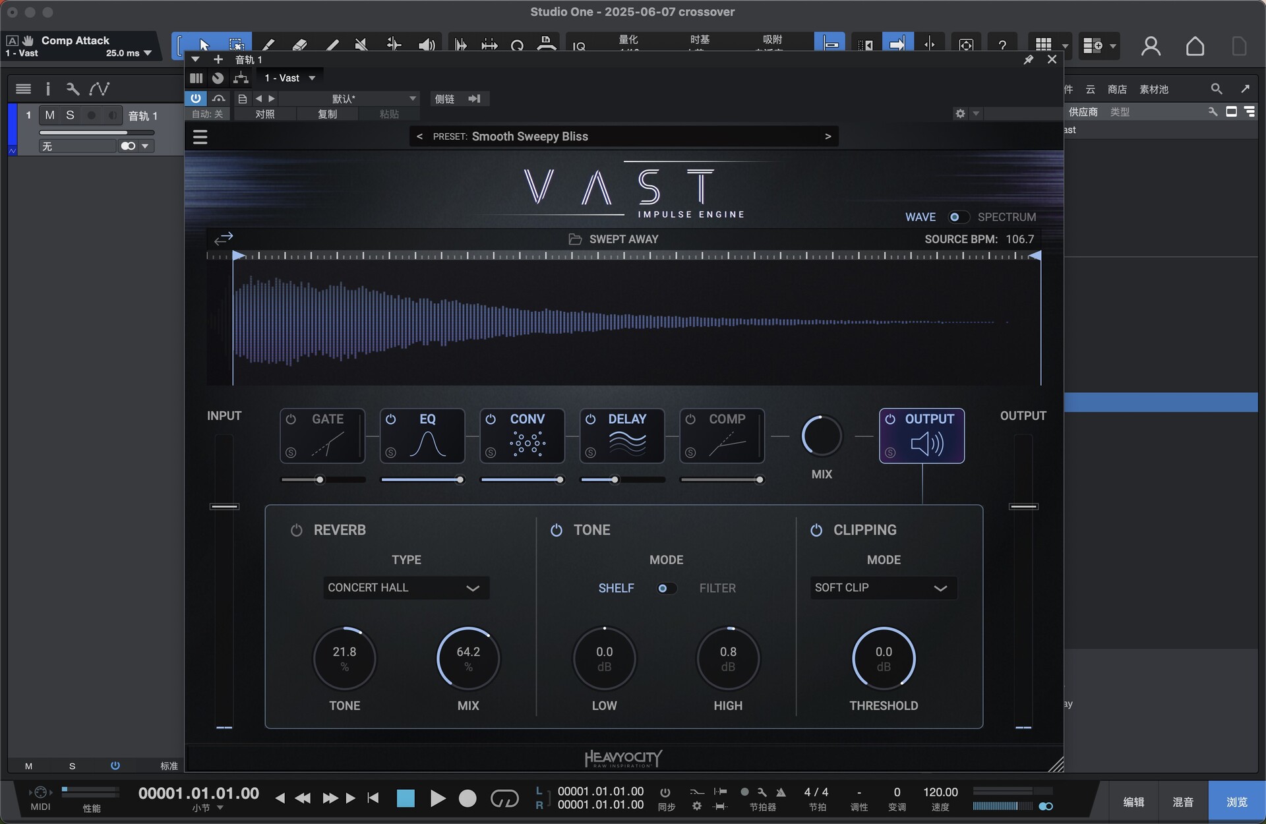Click the 复制 copy button

[x=327, y=114]
